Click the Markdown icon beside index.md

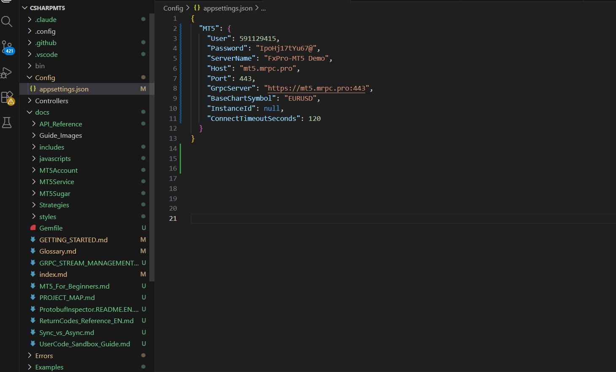(x=33, y=274)
